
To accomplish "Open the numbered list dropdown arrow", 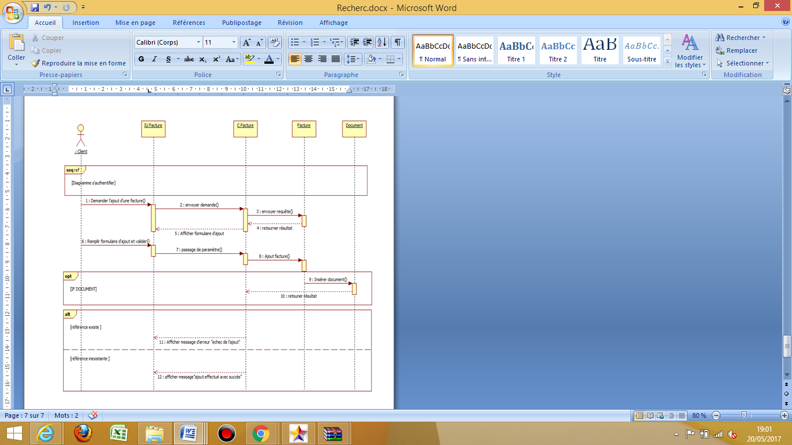I will [324, 42].
